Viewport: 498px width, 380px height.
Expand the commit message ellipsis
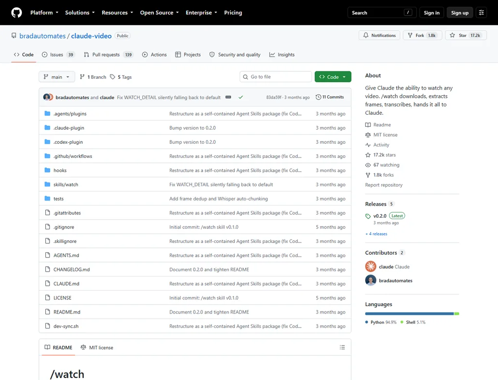tap(228, 97)
